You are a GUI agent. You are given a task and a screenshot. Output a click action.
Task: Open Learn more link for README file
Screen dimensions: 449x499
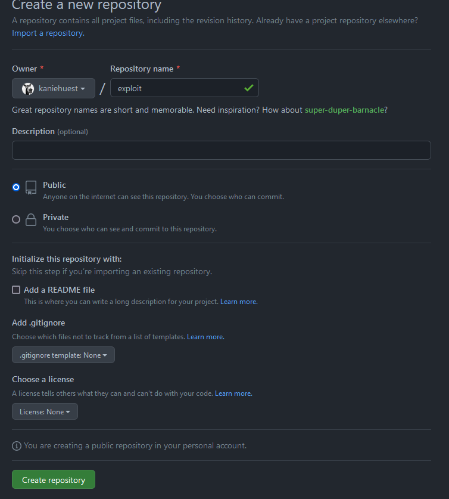(x=239, y=302)
